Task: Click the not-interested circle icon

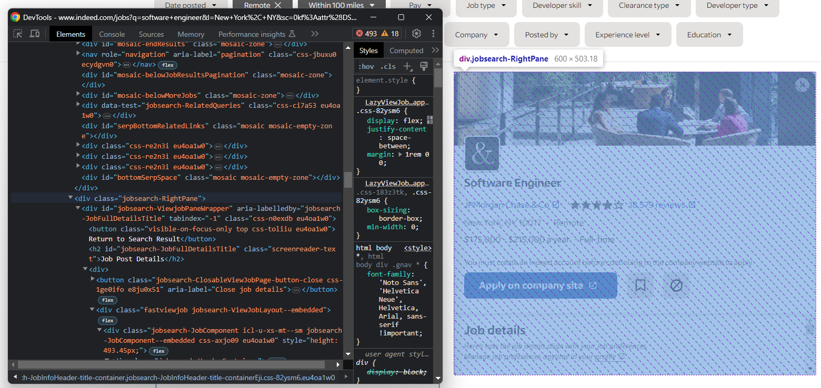Action: click(676, 285)
